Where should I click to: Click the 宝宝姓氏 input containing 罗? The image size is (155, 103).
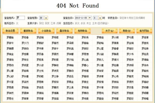point(20,18)
